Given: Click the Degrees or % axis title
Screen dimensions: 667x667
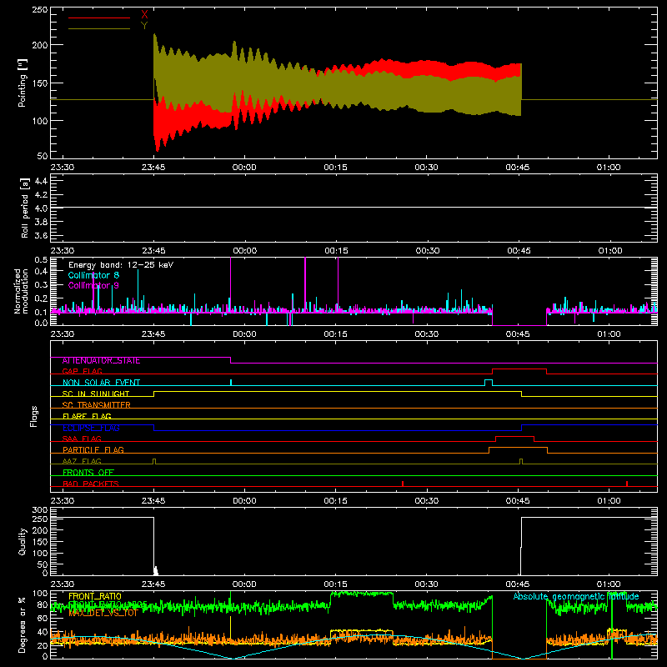Looking at the screenshot, I should [22, 624].
